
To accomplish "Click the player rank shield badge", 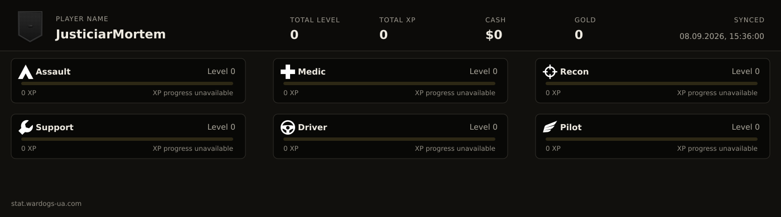I will (30, 26).
